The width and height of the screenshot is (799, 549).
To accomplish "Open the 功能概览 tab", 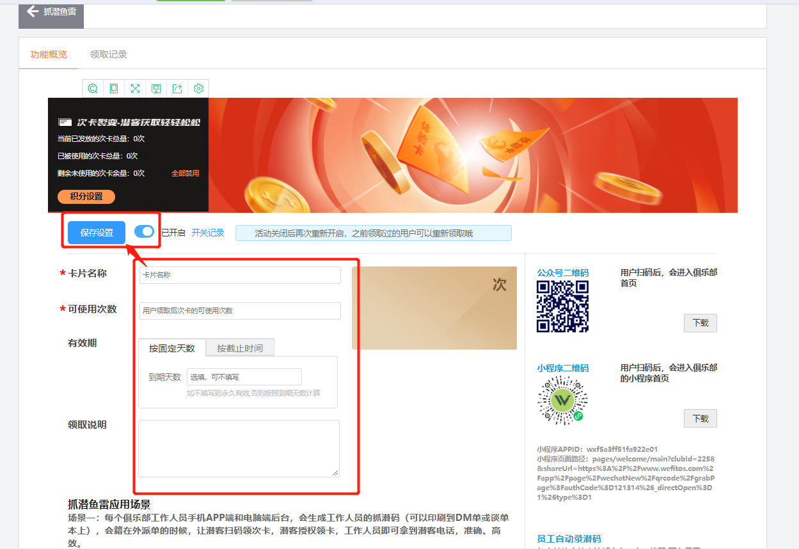I will point(49,54).
